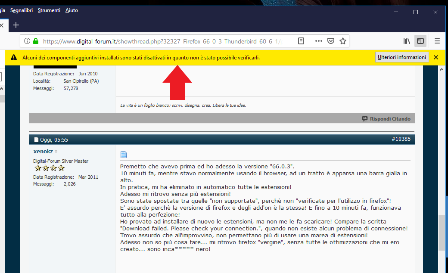Click the xenokz reputation stars
This screenshot has height=273, width=448.
coord(50,168)
